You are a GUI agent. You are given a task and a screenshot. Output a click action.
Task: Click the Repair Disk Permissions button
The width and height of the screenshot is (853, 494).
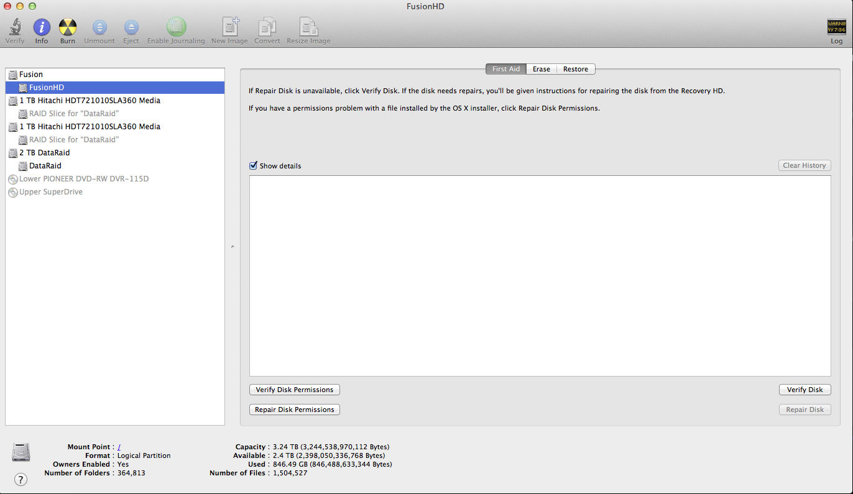pyautogui.click(x=295, y=409)
